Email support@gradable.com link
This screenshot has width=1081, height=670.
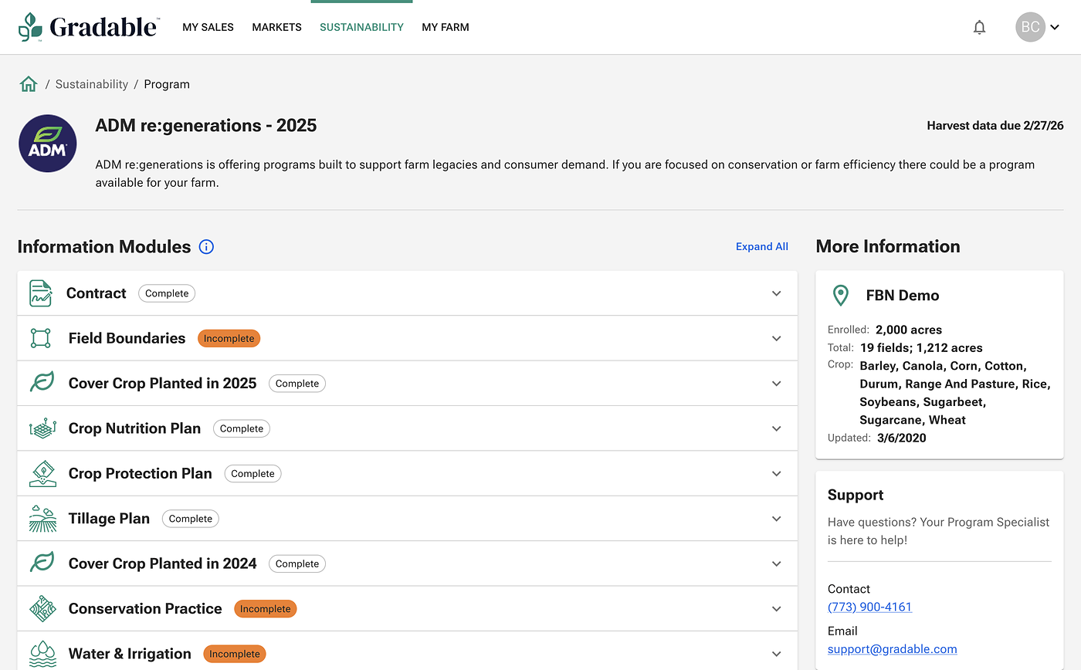click(x=893, y=649)
